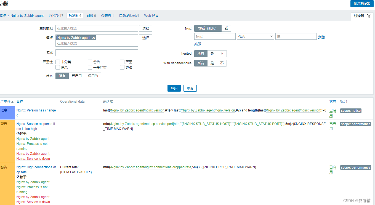This screenshot has width=375, height=205.
Task: Click nginx.connections.dropped.rate item link in expression
Action: [151, 167]
